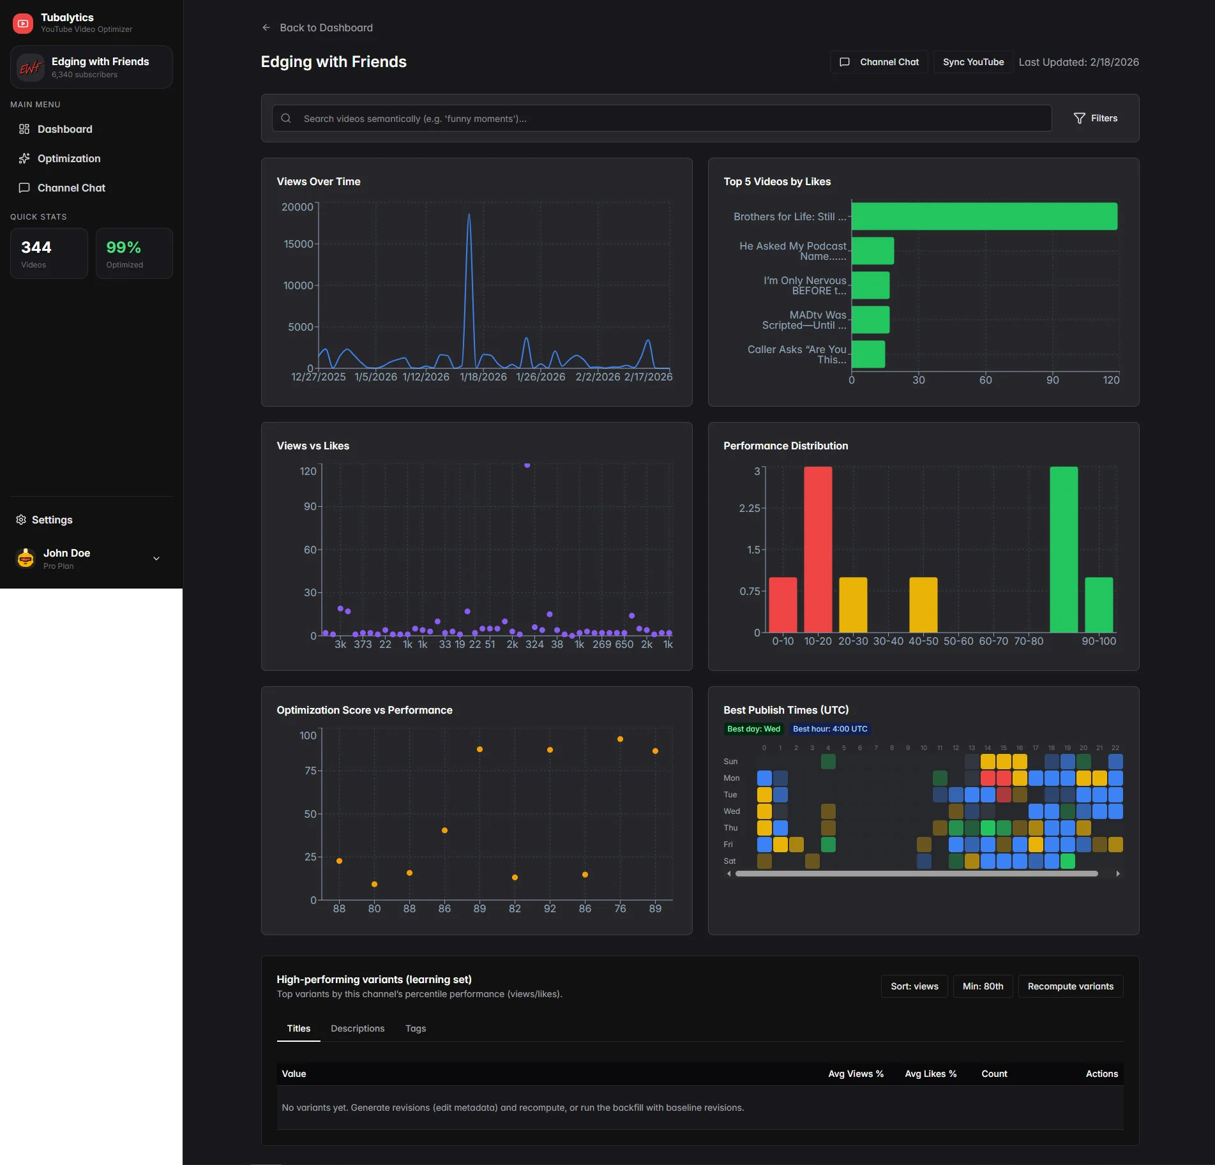Click John Doe's profile picture

[x=26, y=558]
